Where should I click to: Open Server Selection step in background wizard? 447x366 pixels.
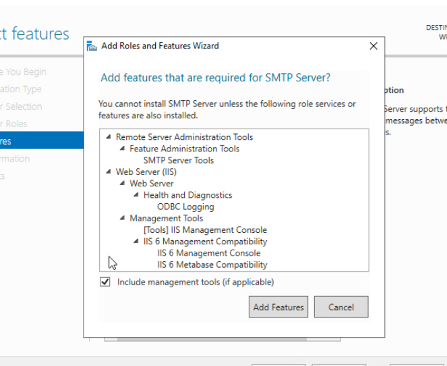(21, 106)
